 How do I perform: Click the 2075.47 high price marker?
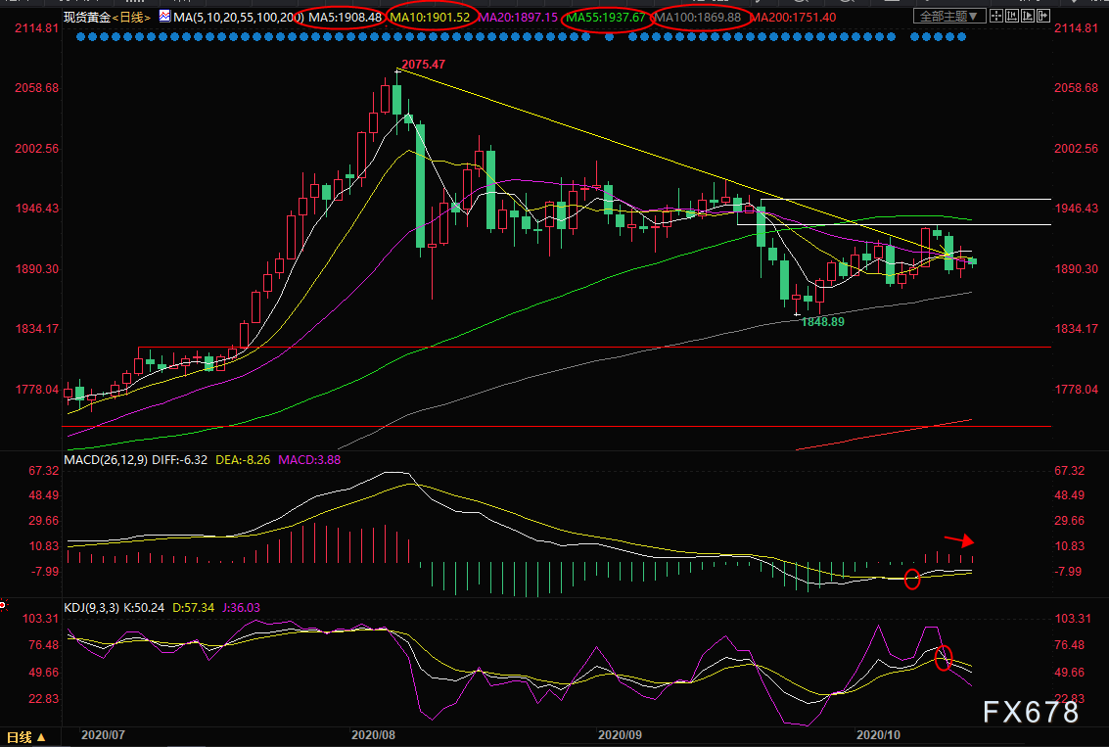click(426, 64)
